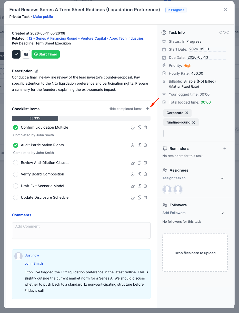Open the Comments section heading
Viewport: 239px width, 313px height.
click(22, 215)
